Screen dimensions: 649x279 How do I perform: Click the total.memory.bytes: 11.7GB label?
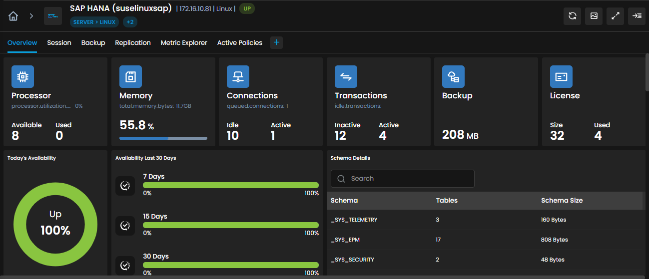155,106
